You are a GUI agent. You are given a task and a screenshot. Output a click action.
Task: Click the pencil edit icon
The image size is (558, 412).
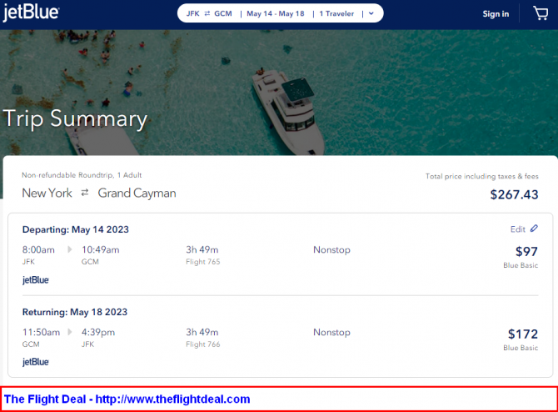pyautogui.click(x=534, y=229)
